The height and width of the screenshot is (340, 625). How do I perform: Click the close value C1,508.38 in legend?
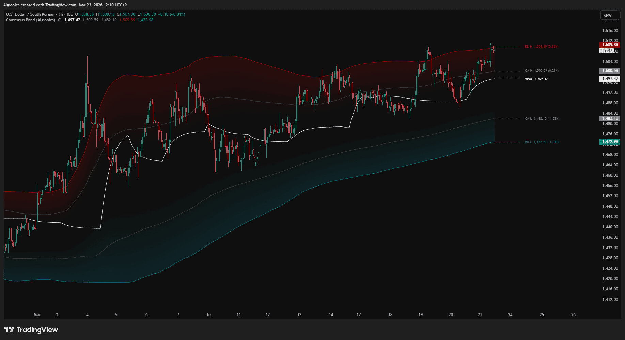[x=147, y=14]
